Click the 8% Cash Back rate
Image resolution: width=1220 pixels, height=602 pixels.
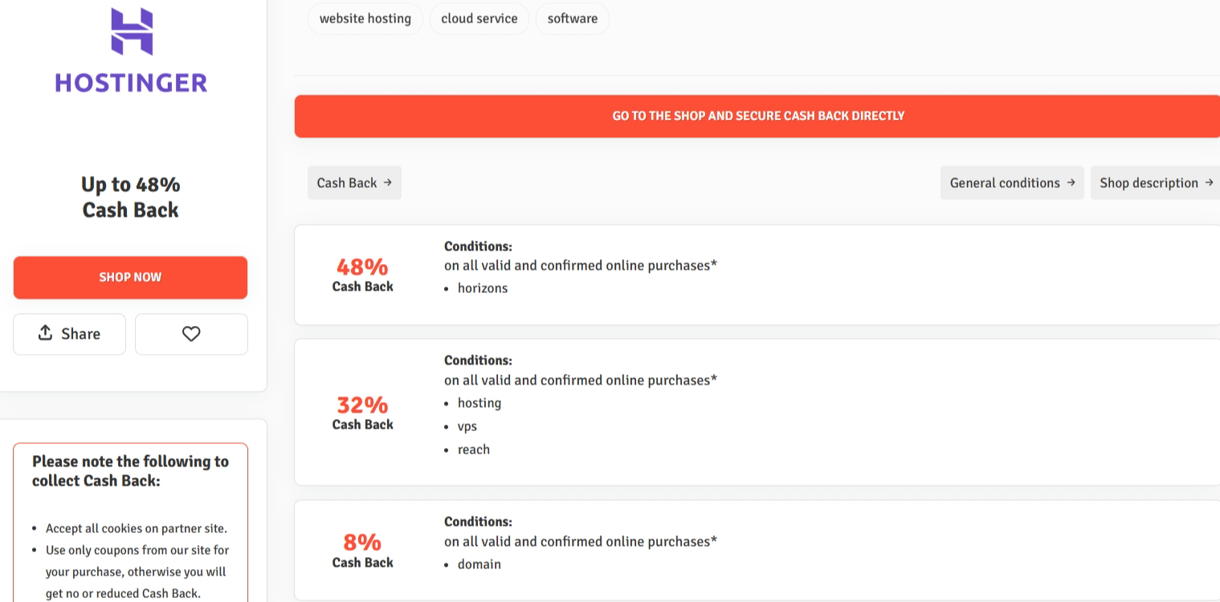click(x=362, y=543)
